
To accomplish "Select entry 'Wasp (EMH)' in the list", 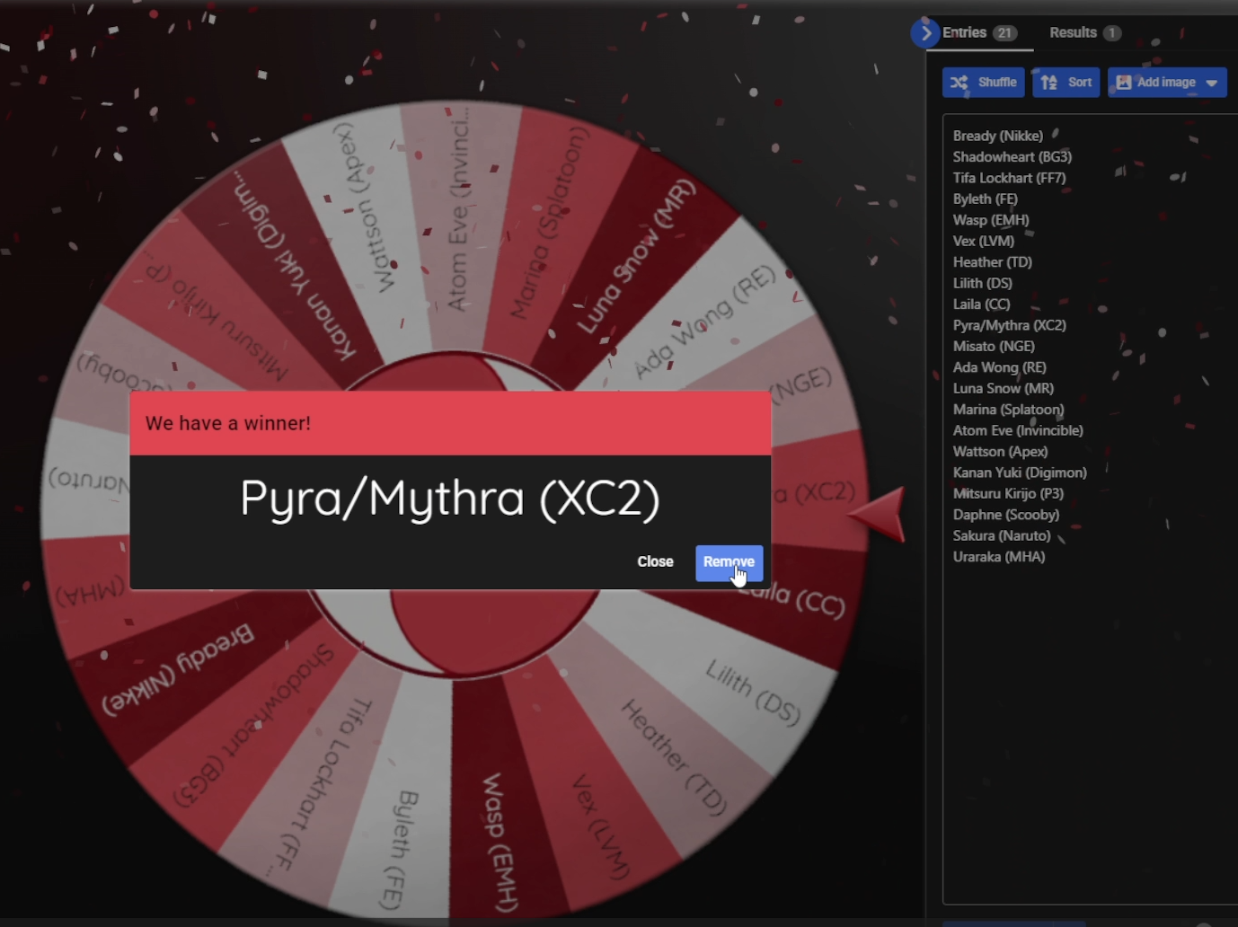I will click(991, 220).
